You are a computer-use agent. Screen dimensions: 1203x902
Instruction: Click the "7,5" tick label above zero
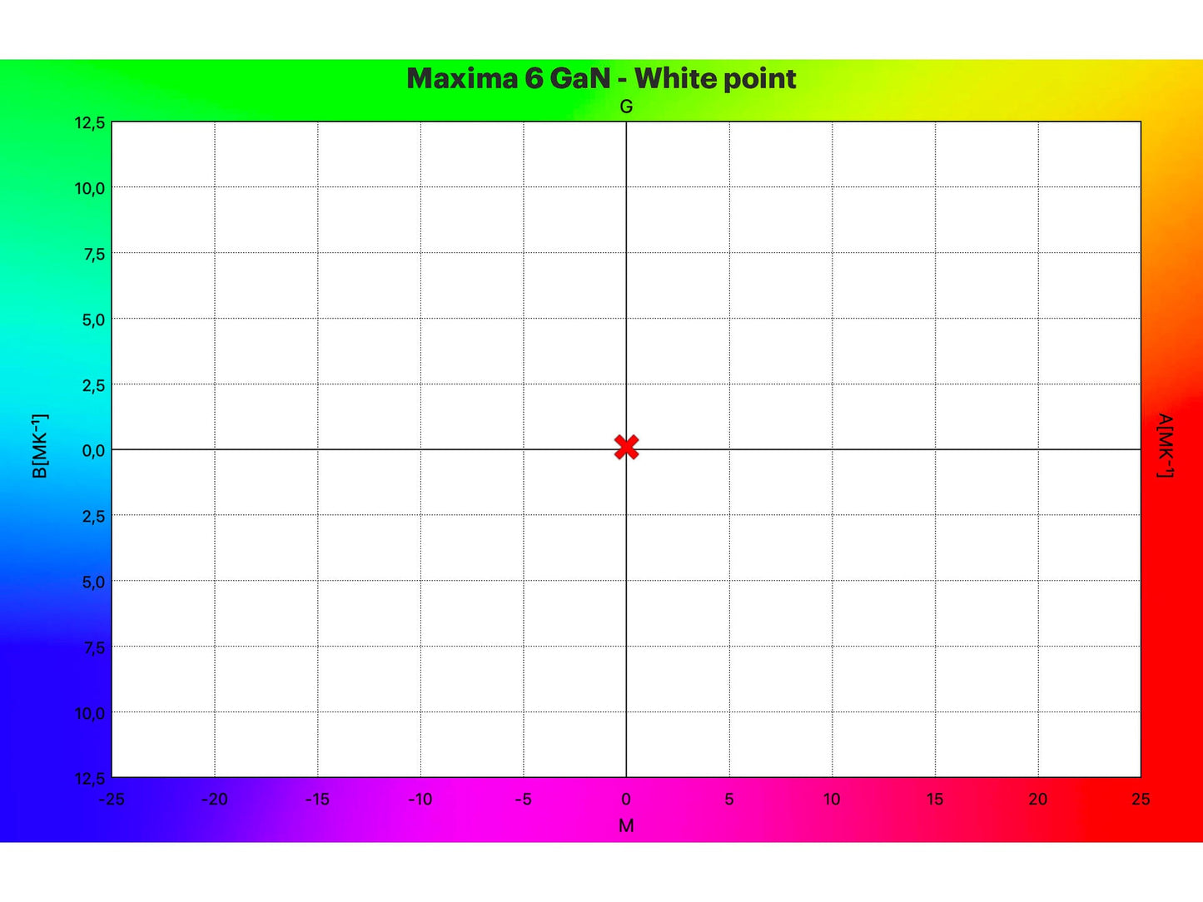(x=93, y=255)
